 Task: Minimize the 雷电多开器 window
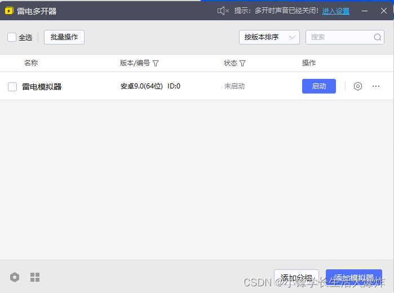[365, 11]
